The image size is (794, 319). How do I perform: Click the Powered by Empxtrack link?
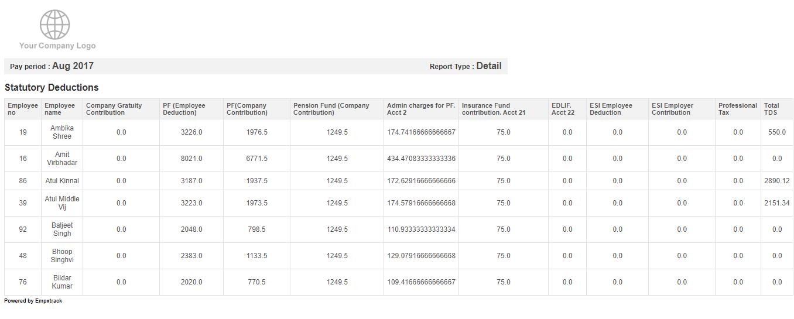[33, 301]
